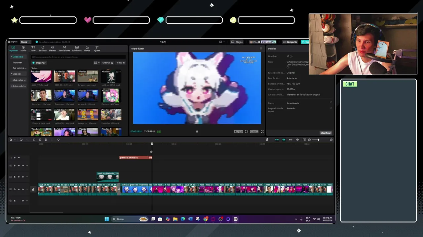The width and height of the screenshot is (423, 237).
Task: Expand the Activos de l... section
Action: pyautogui.click(x=18, y=86)
